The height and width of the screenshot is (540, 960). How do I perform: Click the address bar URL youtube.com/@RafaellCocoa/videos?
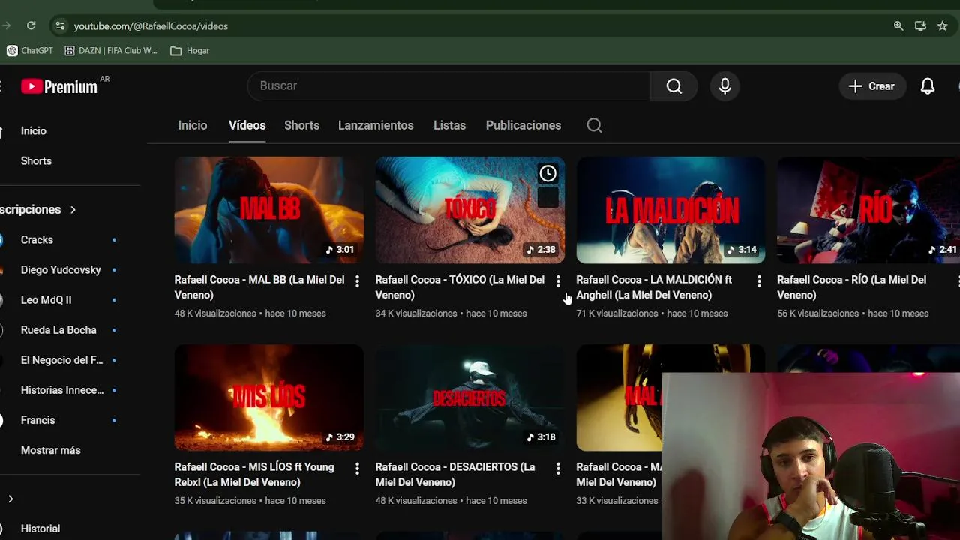[151, 25]
